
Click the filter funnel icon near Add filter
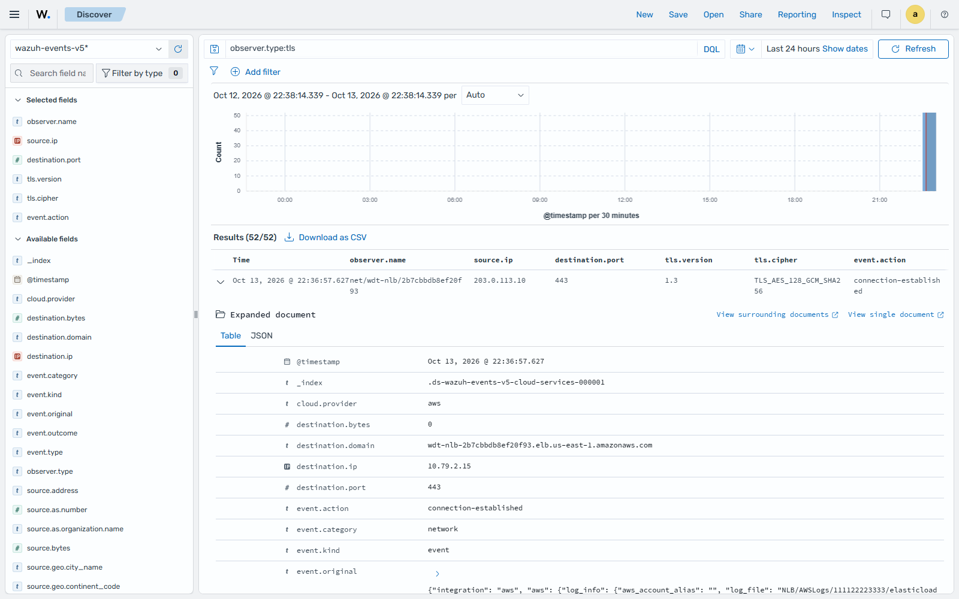point(214,71)
